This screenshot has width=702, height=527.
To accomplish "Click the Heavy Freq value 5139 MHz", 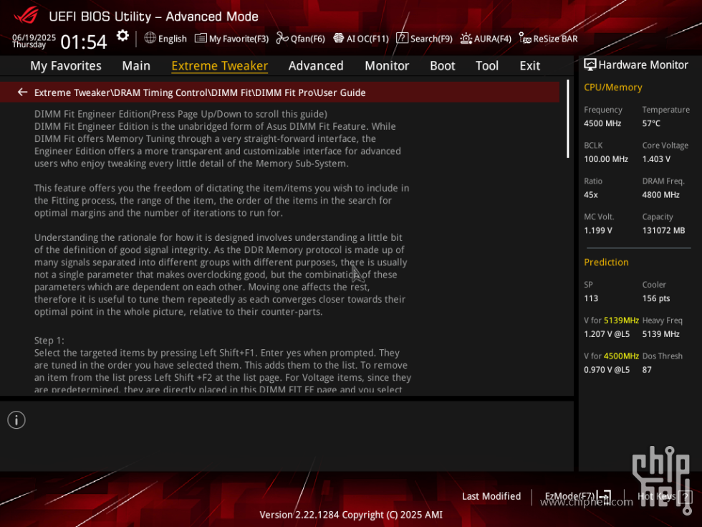I will coord(660,334).
